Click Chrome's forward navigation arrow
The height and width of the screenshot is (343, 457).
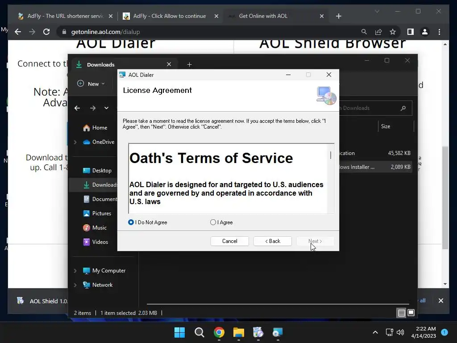32,32
